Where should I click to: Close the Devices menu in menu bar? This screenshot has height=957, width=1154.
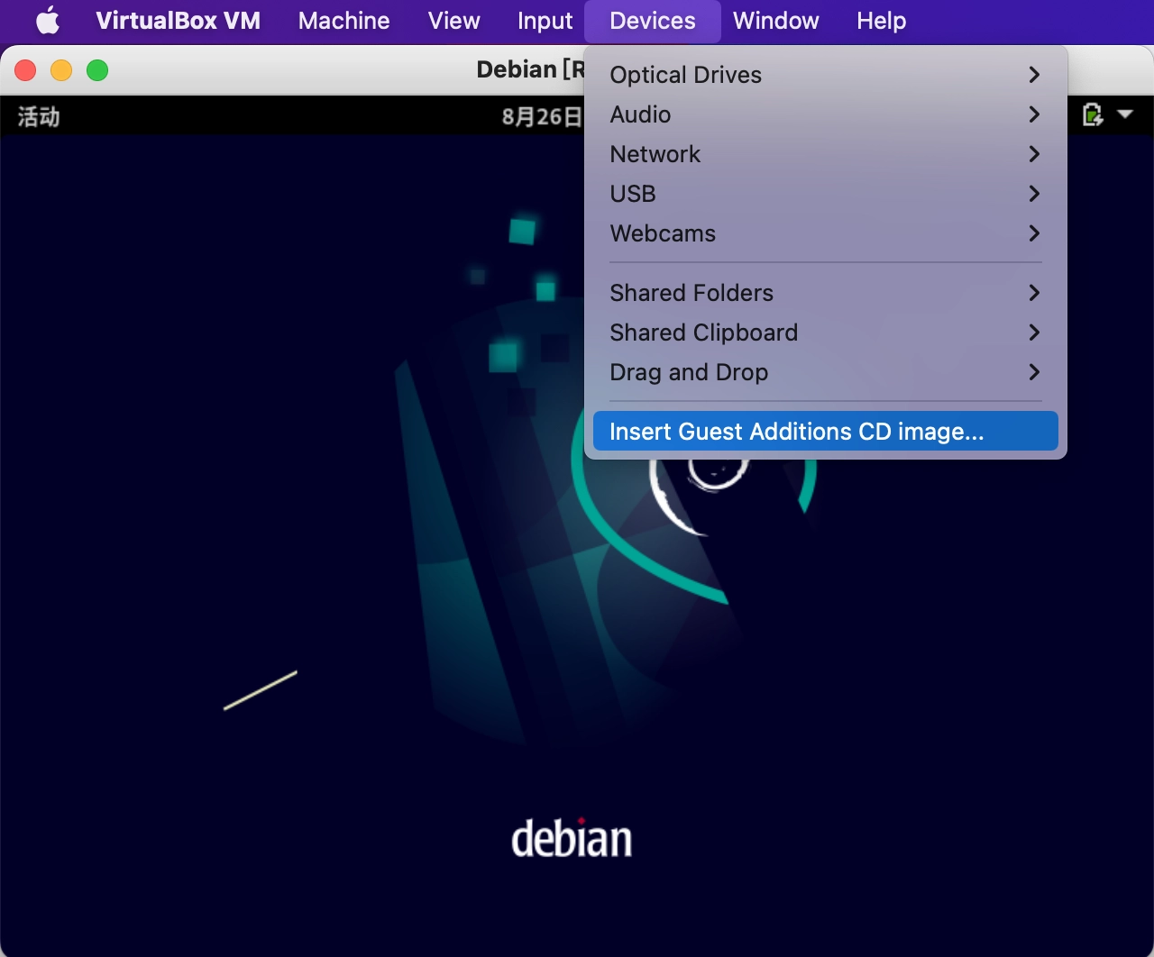[653, 20]
